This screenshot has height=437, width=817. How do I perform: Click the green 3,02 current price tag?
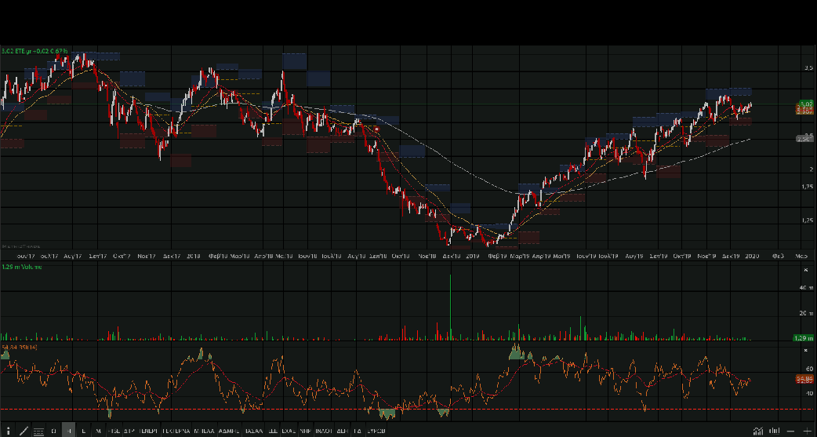(x=804, y=104)
